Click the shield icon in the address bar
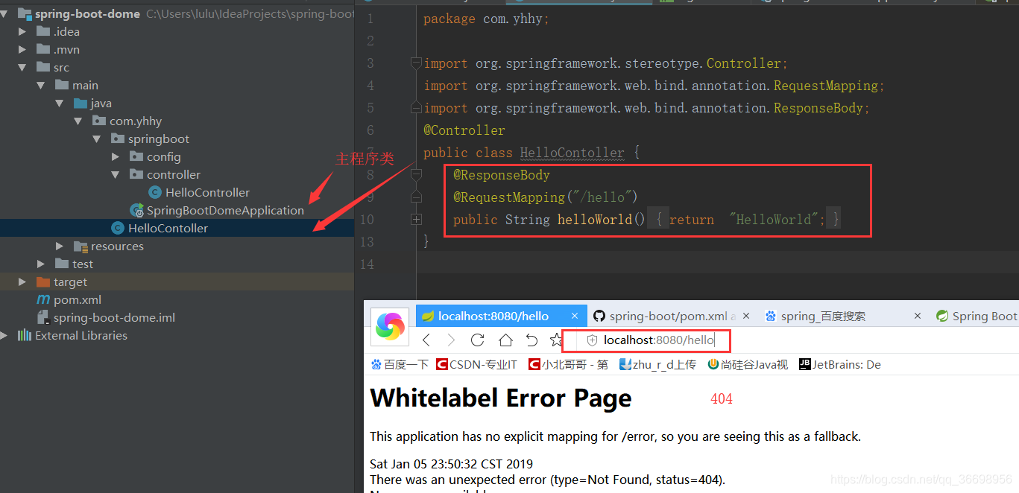Image resolution: width=1019 pixels, height=493 pixels. [x=593, y=340]
